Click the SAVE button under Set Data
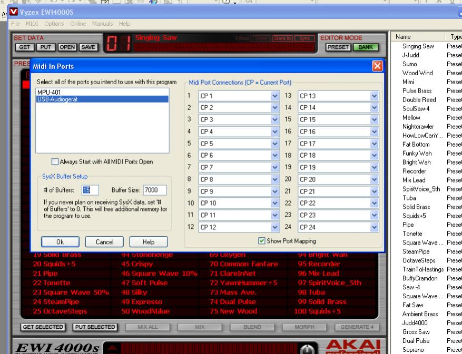 click(88, 47)
